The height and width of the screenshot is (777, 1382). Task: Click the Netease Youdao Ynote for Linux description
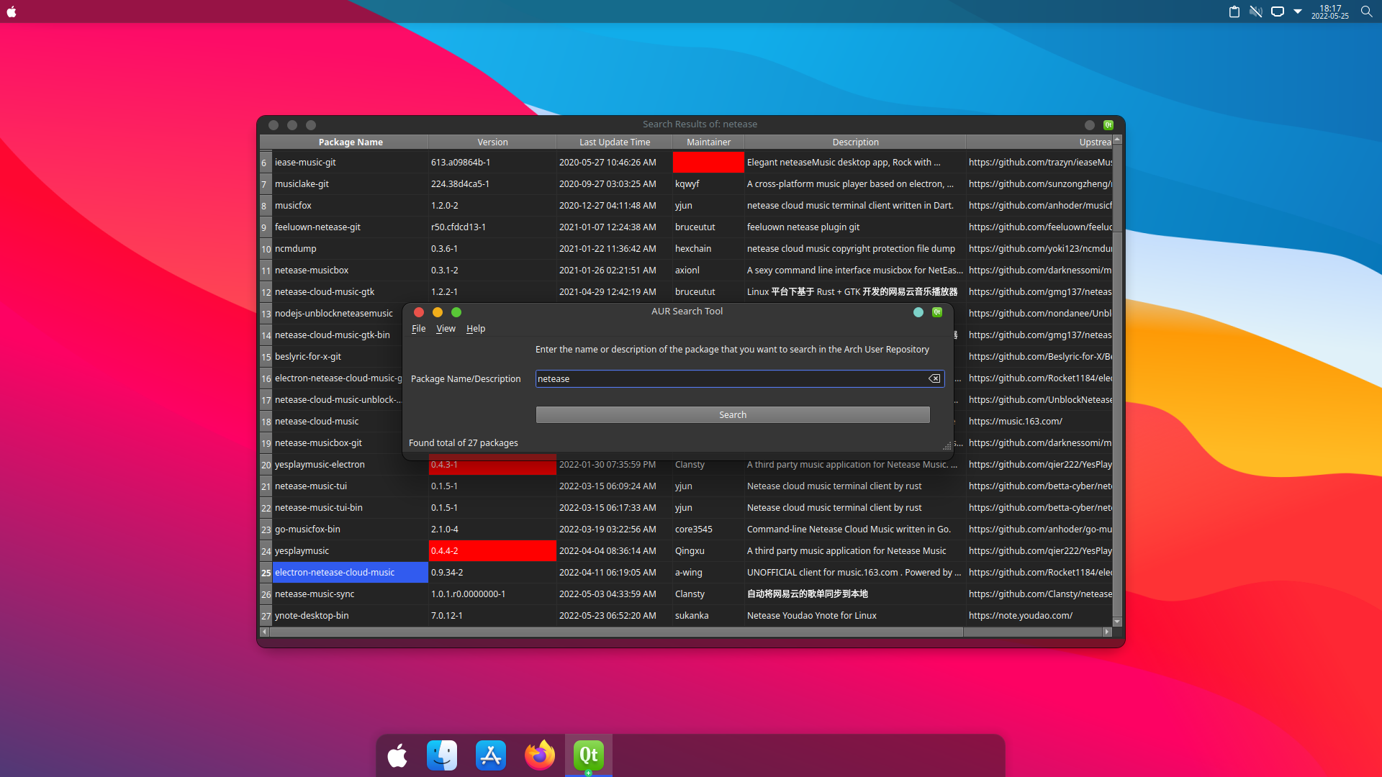click(x=855, y=616)
